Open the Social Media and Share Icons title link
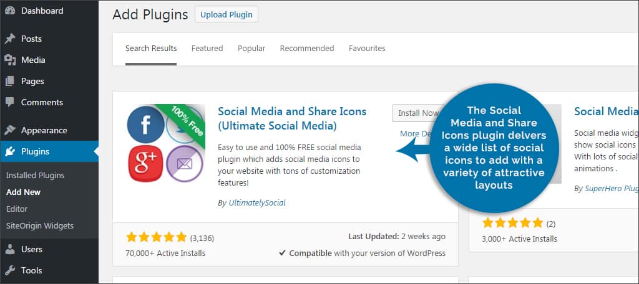 point(292,118)
